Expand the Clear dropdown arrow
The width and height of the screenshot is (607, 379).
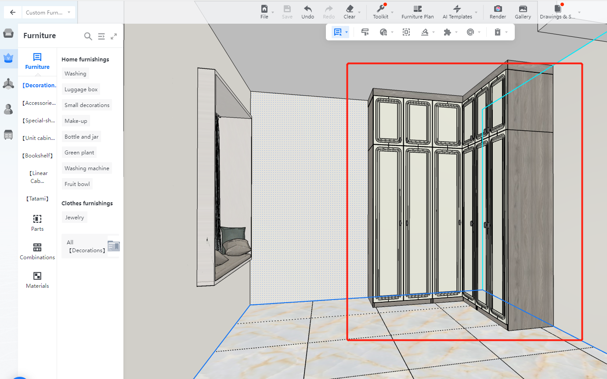360,12
